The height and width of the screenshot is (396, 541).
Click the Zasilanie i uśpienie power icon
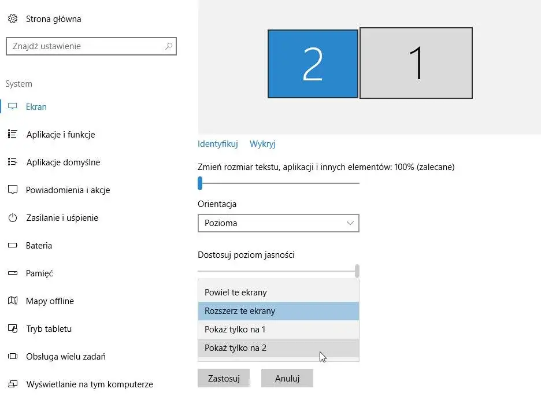(13, 218)
